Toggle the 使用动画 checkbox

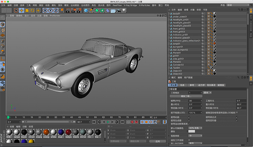tap(189, 117)
